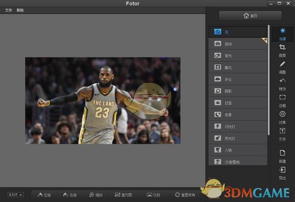Apply the 阴影 shade scene preset
The height and width of the screenshot is (202, 295).
[x=238, y=91]
